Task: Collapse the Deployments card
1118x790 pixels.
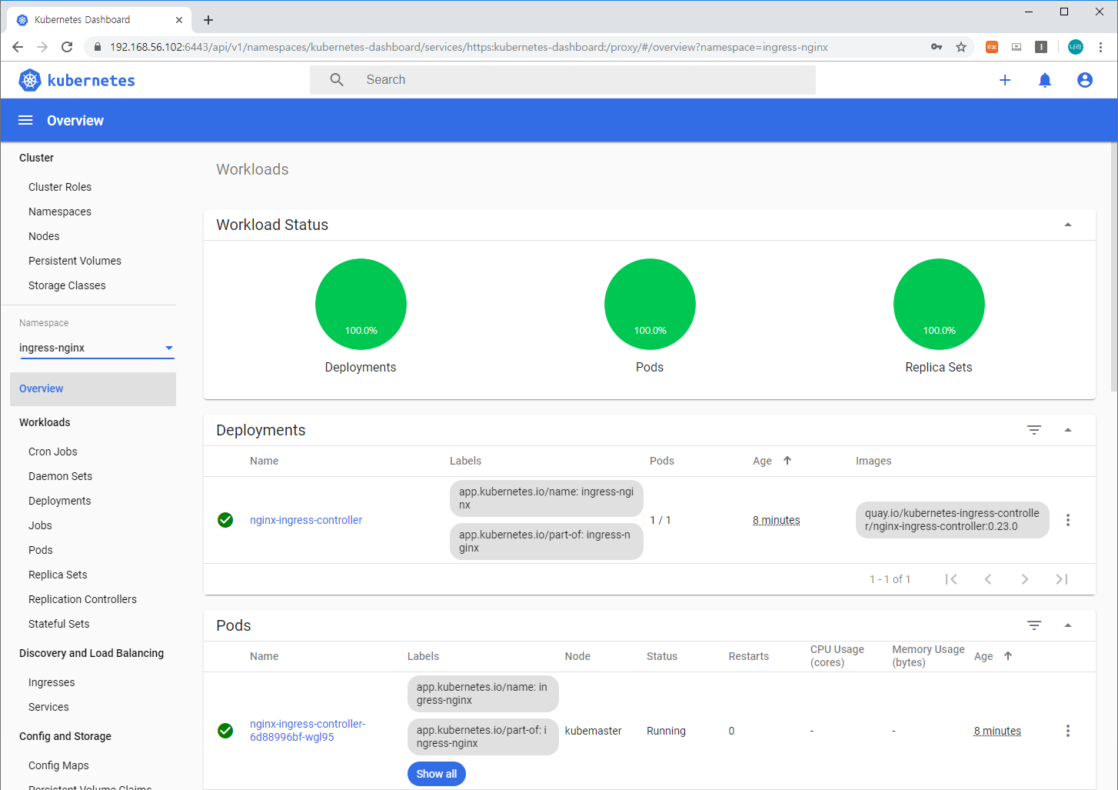Action: [1068, 430]
